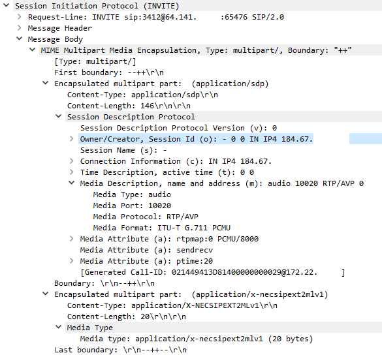Collapse MIME Multipart Media Encapsulation node

[x=32, y=50]
